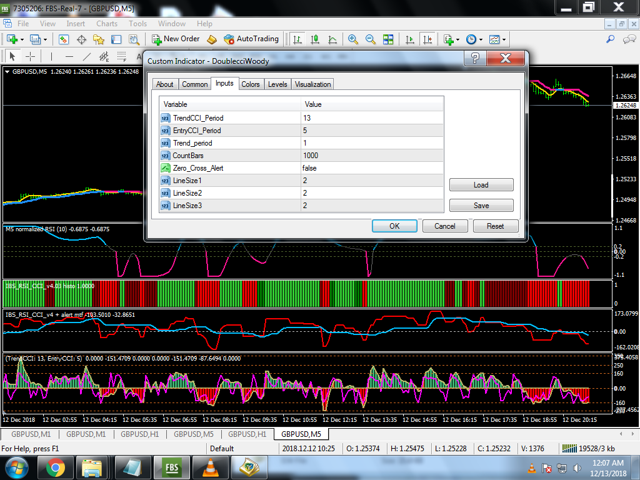Image resolution: width=640 pixels, height=480 pixels.
Task: Open the Templates dropdown
Action: tap(504, 39)
